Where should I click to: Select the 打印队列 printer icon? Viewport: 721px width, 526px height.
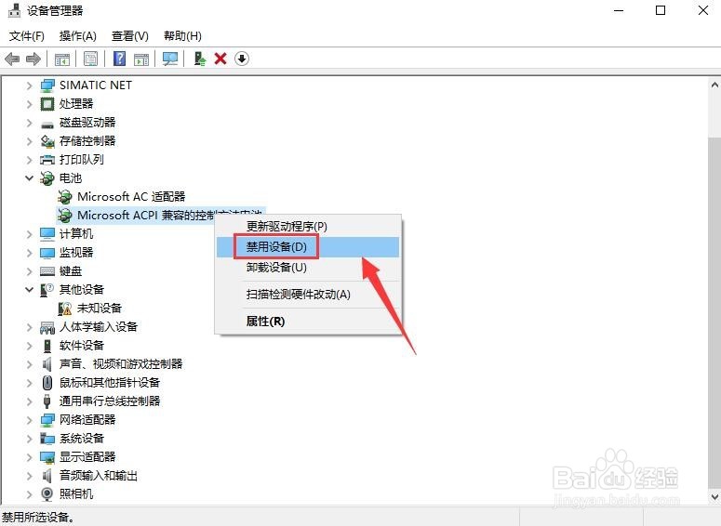coord(47,160)
